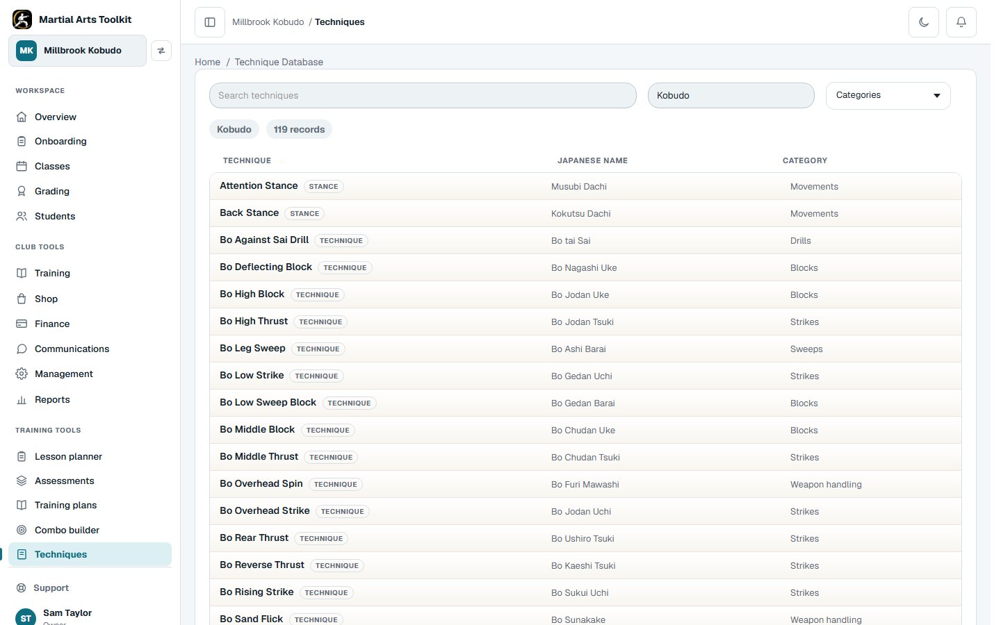The height and width of the screenshot is (625, 1001).
Task: Click the Martial Arts Toolkit logo
Action: (x=22, y=19)
